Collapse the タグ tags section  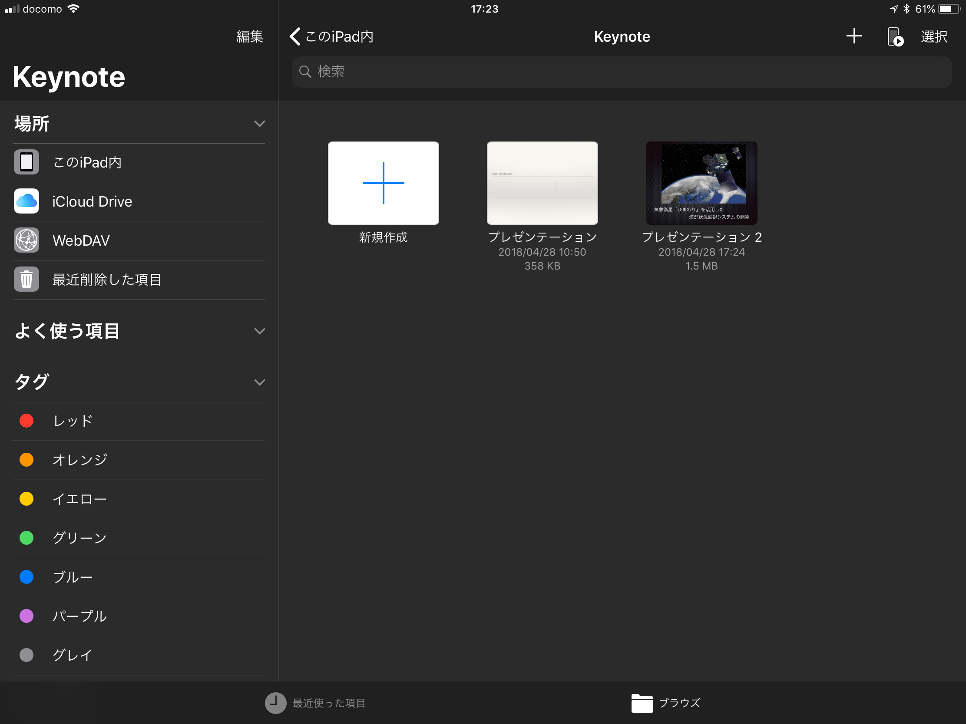[259, 383]
